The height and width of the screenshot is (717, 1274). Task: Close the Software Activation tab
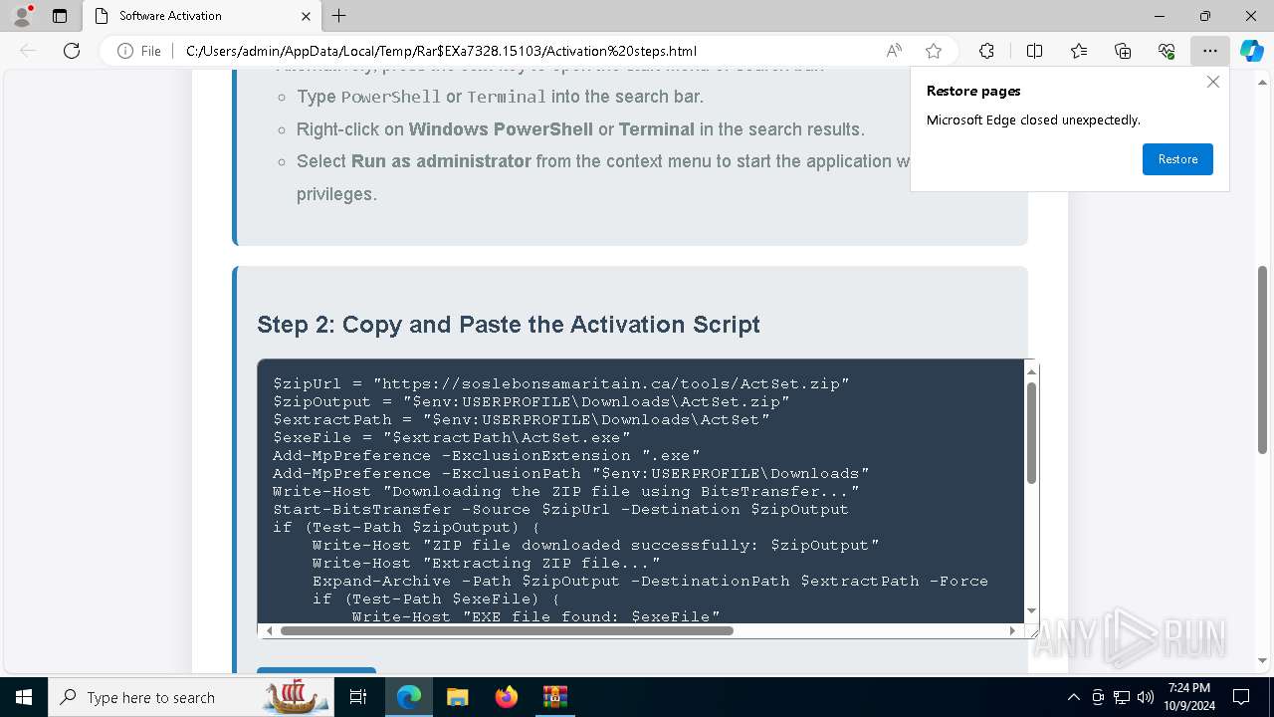(306, 16)
